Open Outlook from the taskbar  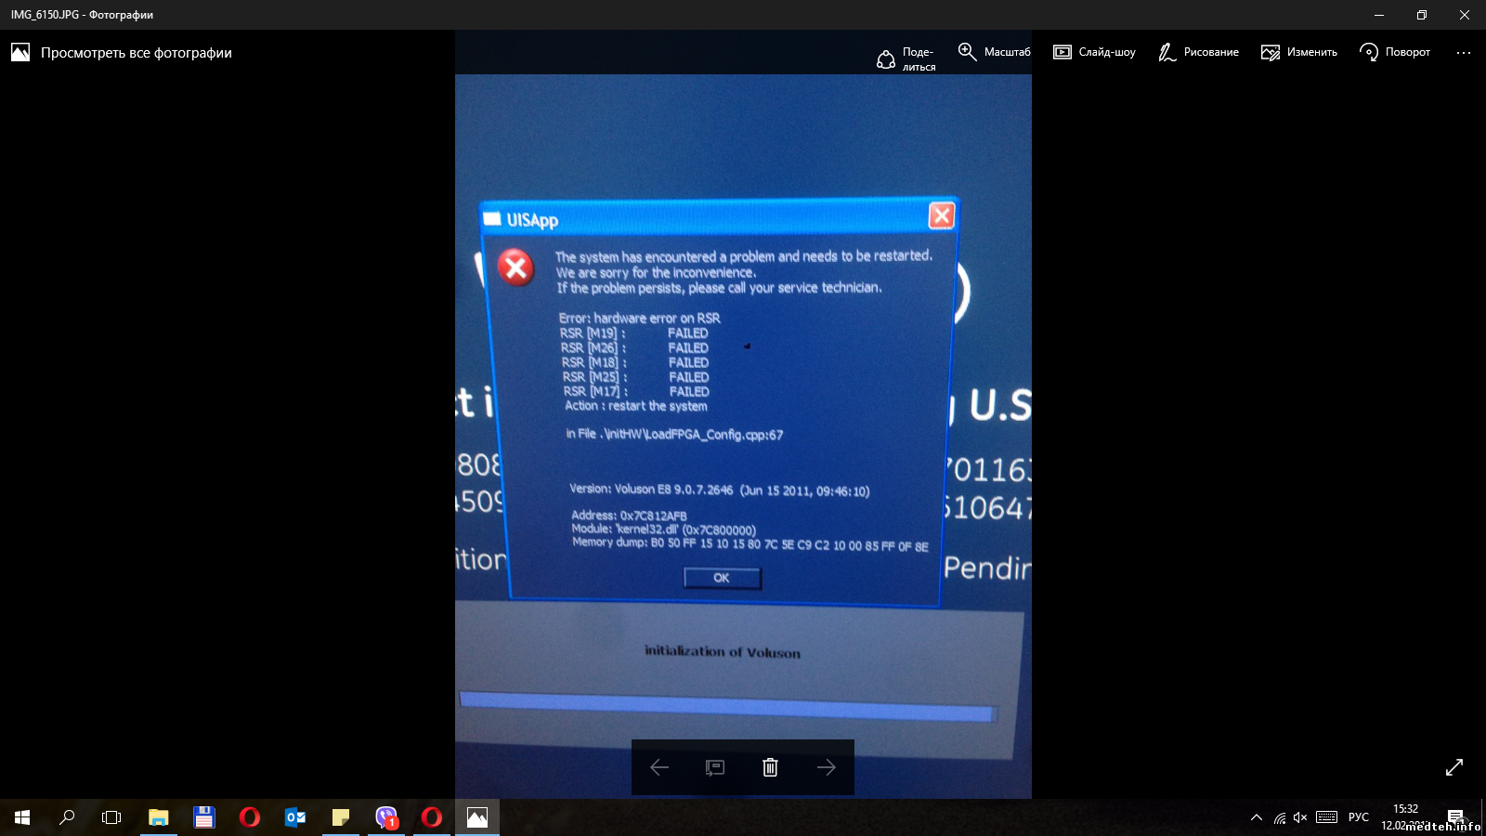[x=295, y=817]
